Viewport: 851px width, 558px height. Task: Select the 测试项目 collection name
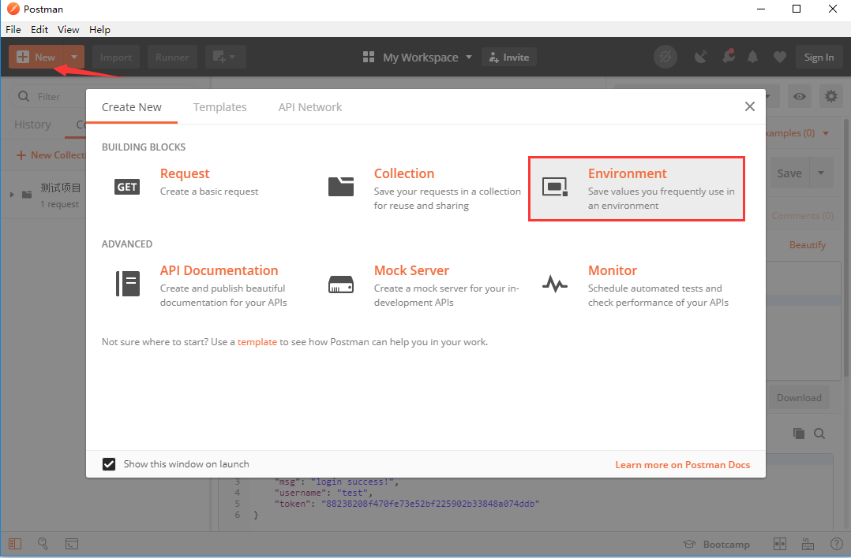(x=60, y=188)
